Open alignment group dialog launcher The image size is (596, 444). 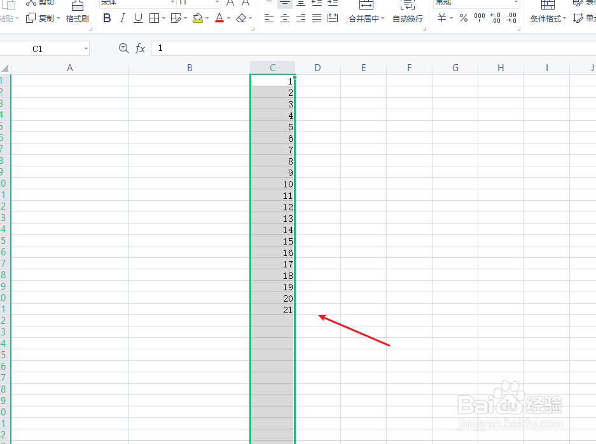424,29
